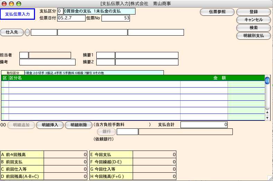Viewport: 273px width, 181px height.
Task: Click the blue scrollbar thumb of the table
Action: click(x=267, y=81)
